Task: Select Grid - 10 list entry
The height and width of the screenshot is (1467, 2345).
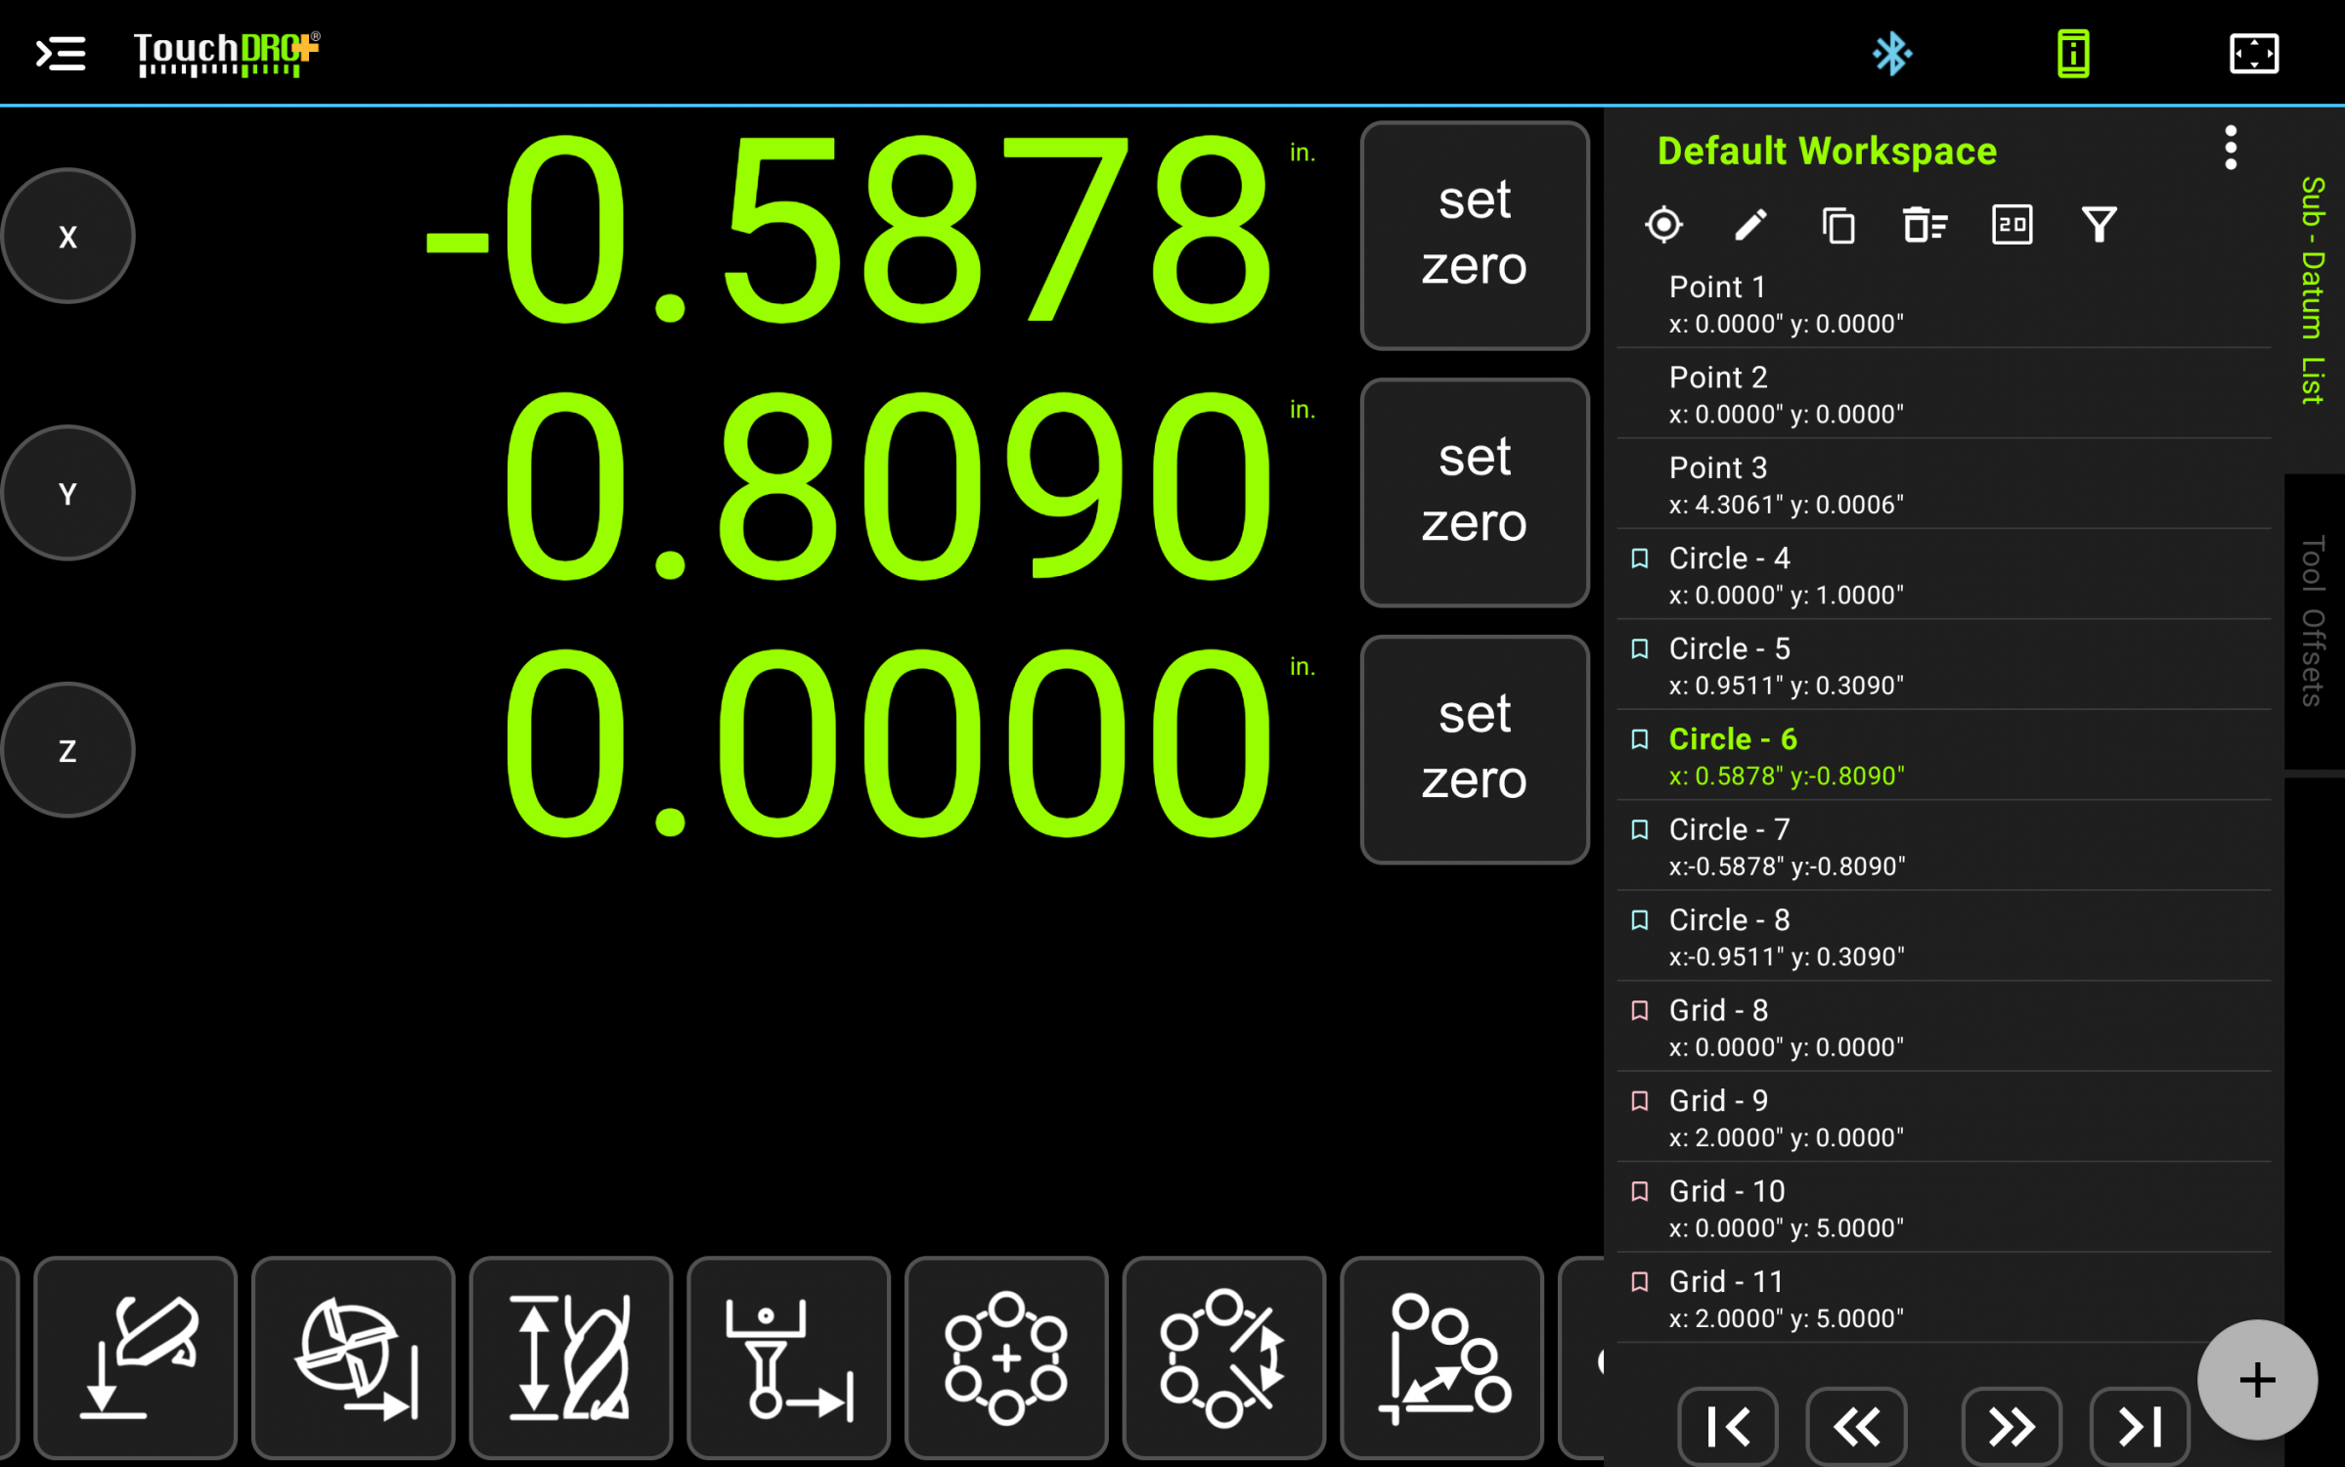Action: (1944, 1209)
